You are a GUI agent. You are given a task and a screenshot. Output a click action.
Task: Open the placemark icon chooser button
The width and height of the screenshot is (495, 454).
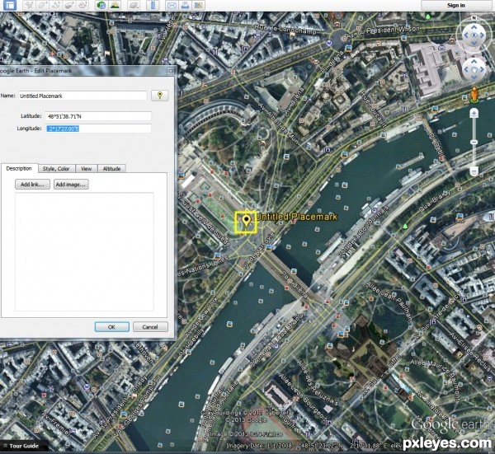160,96
